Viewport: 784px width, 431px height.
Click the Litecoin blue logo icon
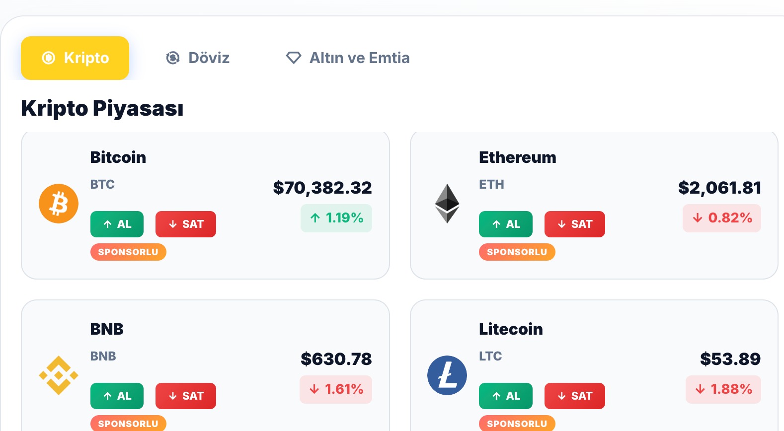pos(447,375)
